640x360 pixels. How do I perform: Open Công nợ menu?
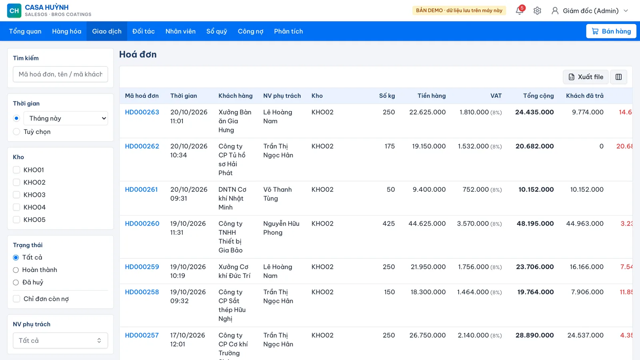(250, 31)
